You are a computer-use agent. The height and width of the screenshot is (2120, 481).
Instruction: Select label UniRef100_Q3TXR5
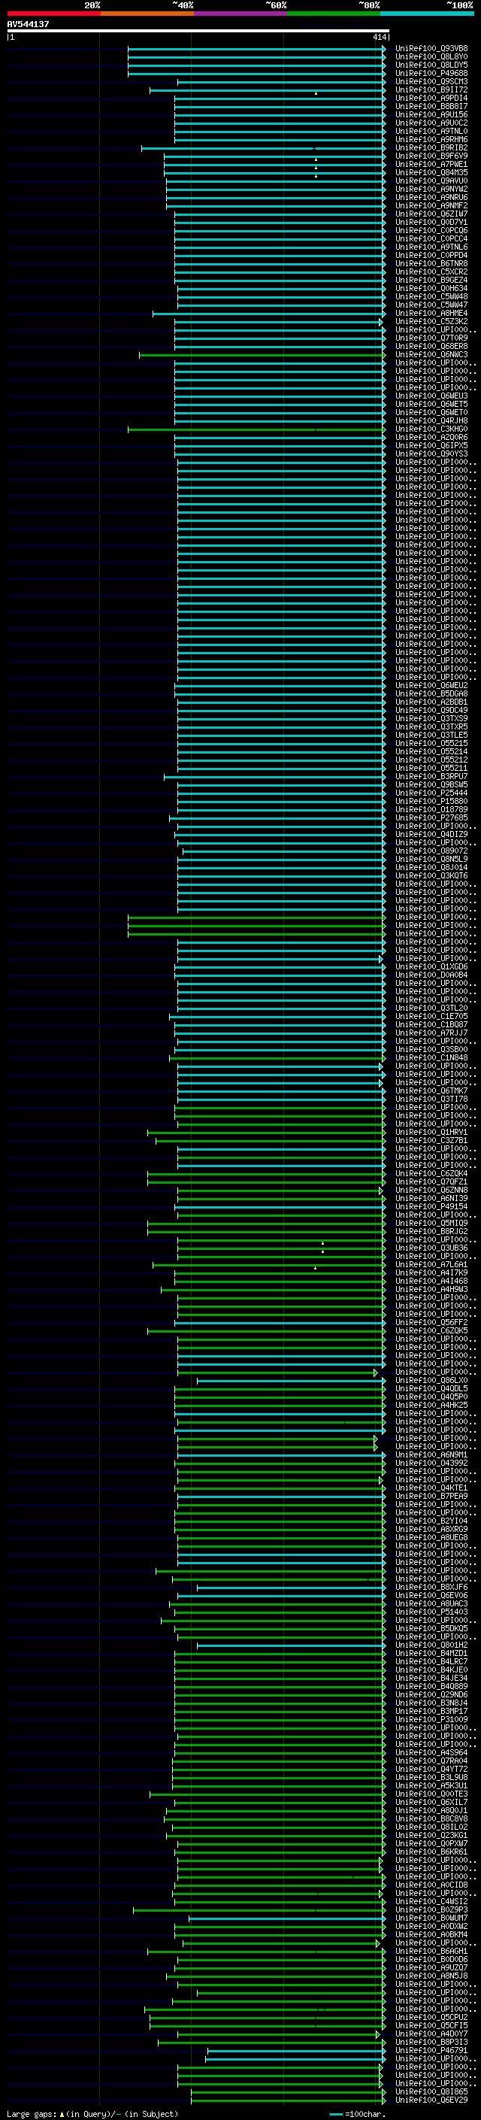(431, 726)
